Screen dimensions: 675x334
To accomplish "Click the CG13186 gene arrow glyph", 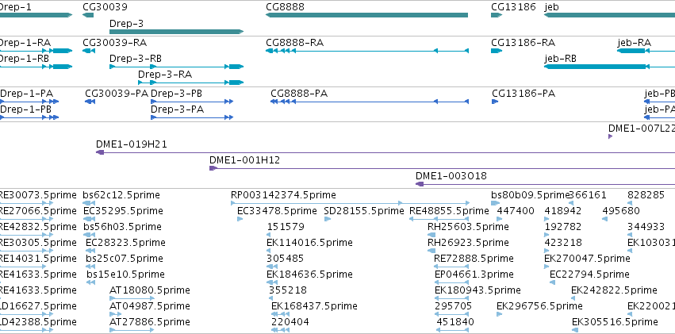I will coord(497,15).
